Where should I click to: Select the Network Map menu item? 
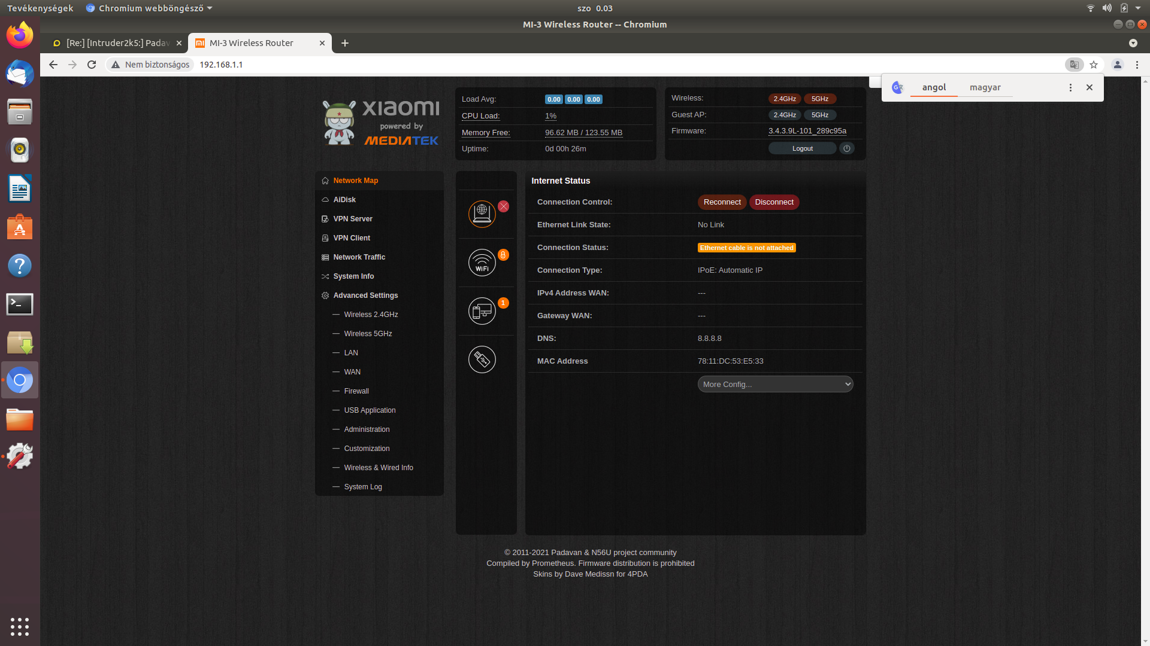coord(356,181)
